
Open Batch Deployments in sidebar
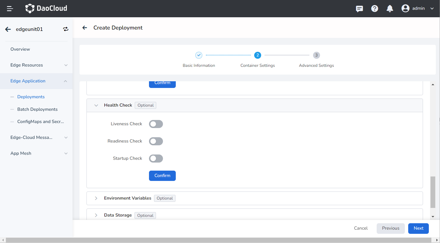point(37,109)
